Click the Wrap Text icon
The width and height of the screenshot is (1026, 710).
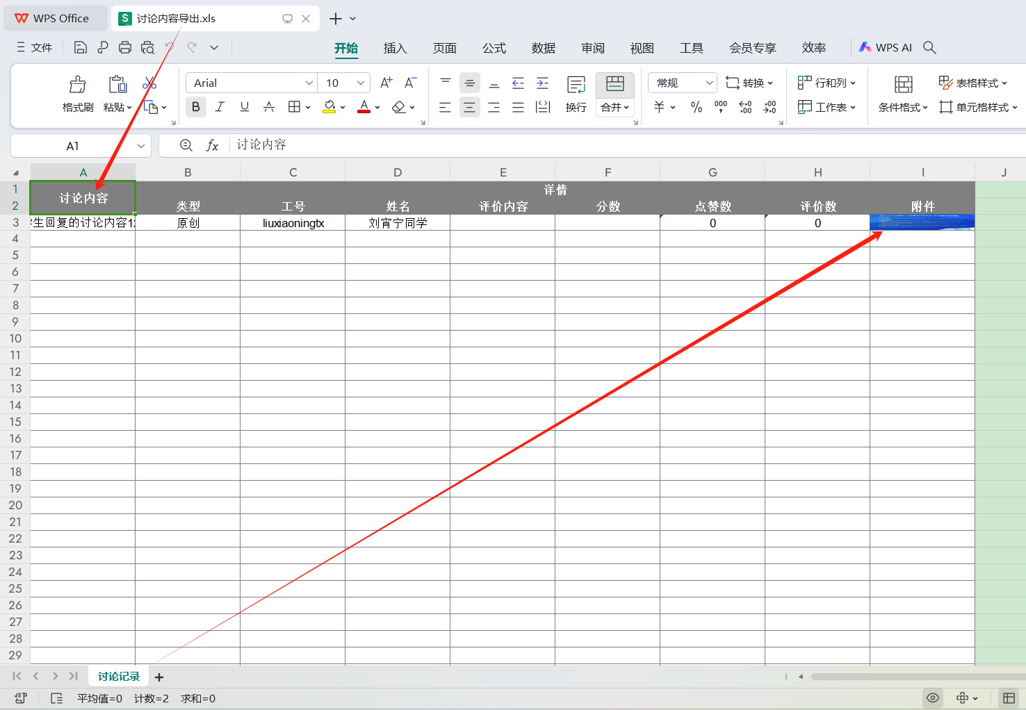click(x=576, y=85)
